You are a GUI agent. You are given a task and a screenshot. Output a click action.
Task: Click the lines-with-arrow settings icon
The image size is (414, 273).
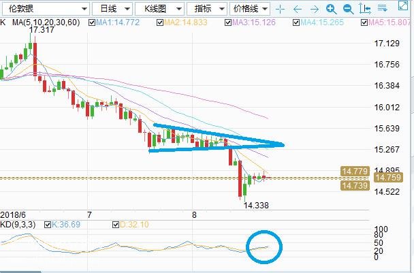click(x=382, y=8)
